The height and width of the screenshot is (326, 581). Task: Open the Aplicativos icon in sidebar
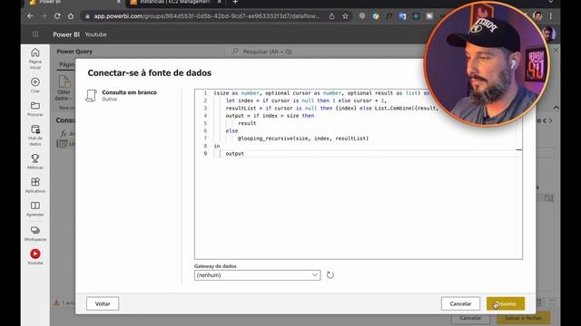click(x=35, y=181)
